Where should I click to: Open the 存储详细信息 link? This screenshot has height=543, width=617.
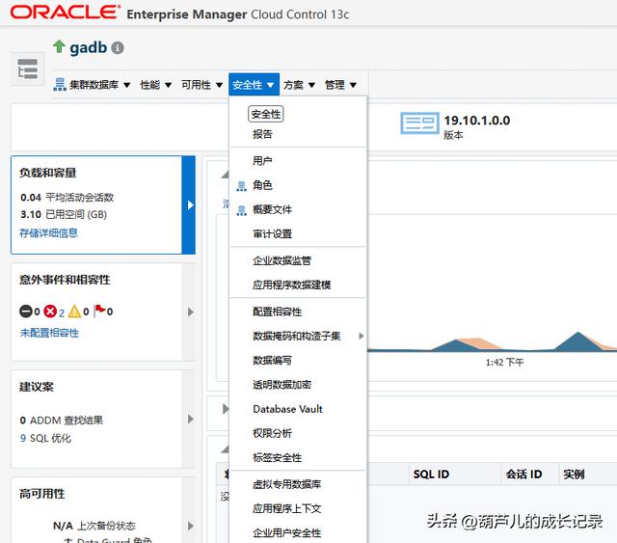pyautogui.click(x=49, y=233)
